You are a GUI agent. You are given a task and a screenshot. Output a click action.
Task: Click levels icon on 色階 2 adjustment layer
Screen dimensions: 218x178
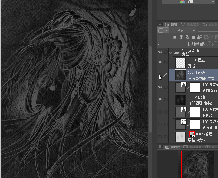click(x=184, y=85)
